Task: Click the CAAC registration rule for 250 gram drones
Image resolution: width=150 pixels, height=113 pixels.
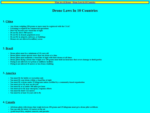Action: pos(40,26)
